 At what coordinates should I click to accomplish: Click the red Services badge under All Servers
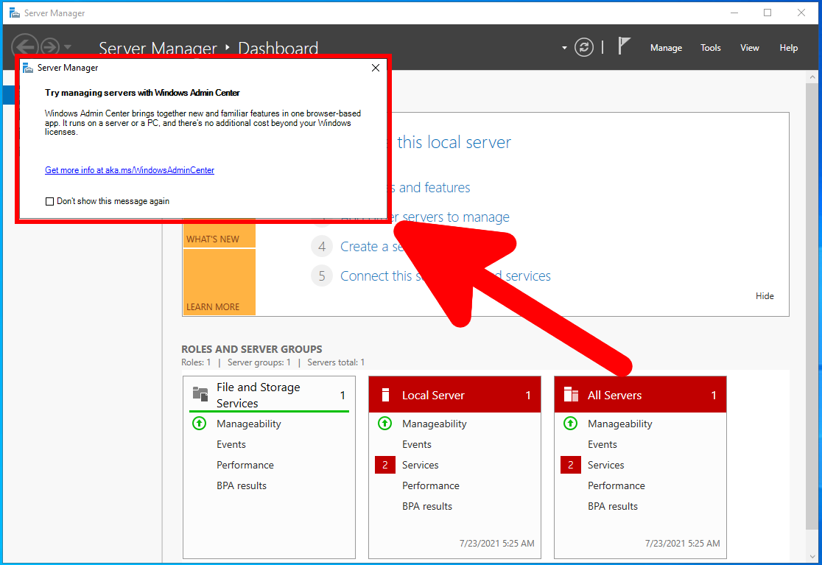[x=570, y=465]
